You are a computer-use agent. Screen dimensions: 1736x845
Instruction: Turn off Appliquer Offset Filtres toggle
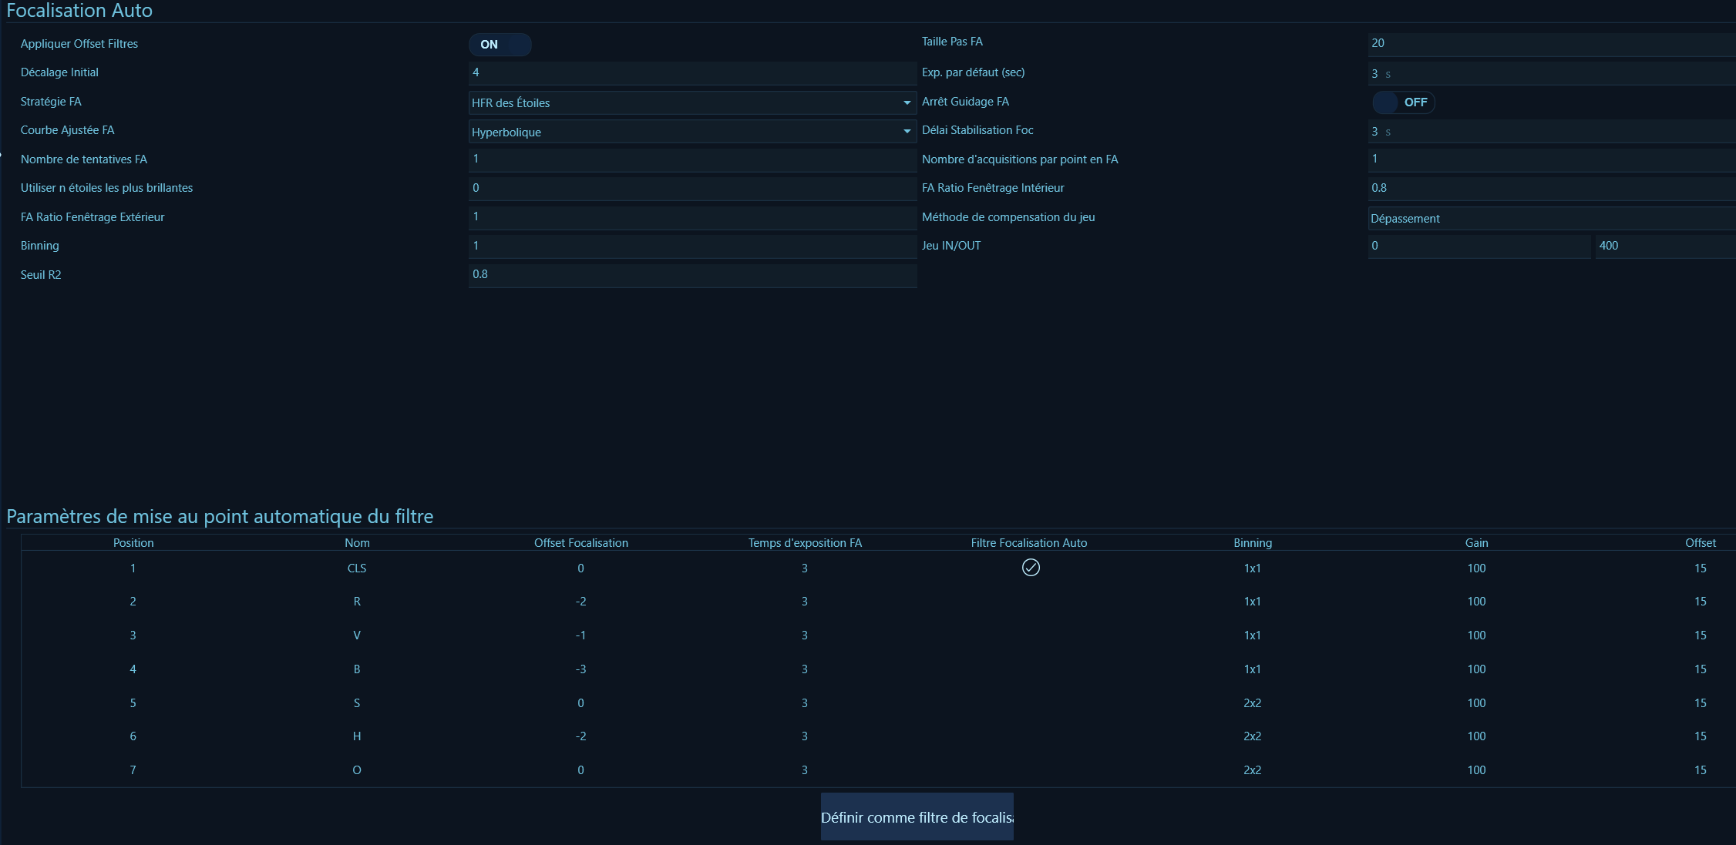click(500, 45)
